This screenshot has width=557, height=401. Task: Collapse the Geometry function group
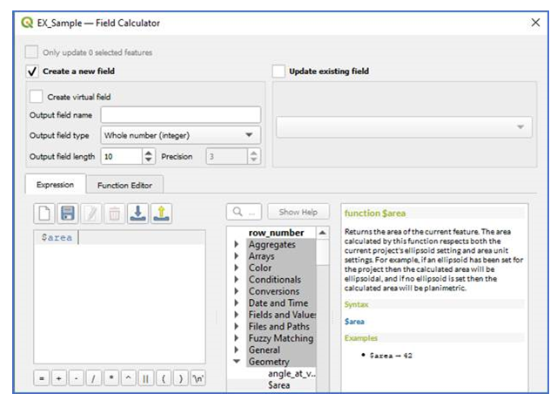[x=237, y=362]
